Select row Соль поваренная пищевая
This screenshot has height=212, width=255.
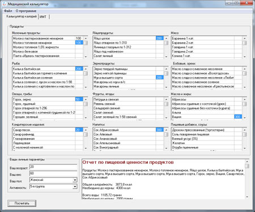[x=207, y=134]
